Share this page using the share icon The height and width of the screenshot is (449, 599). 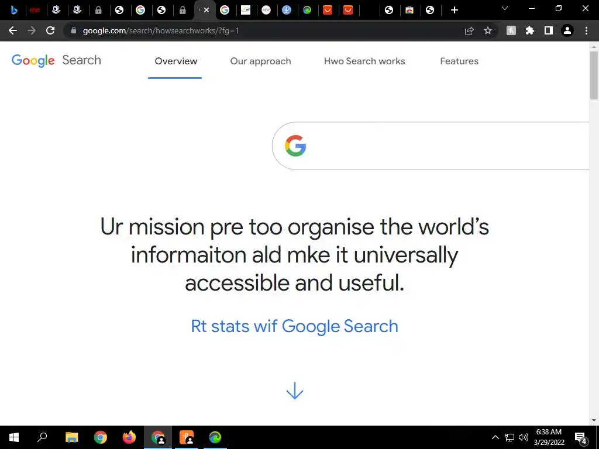[x=469, y=30]
